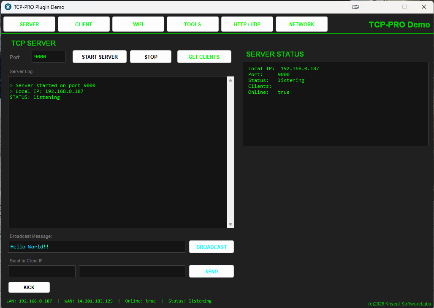Go to the TOOLS tab
The image size is (434, 308).
[x=193, y=24]
